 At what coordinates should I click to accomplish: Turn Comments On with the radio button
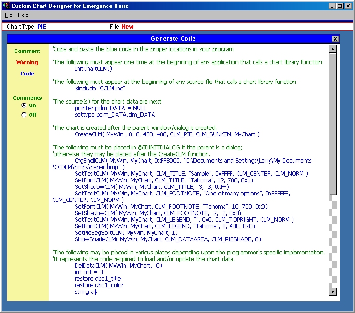point(24,105)
